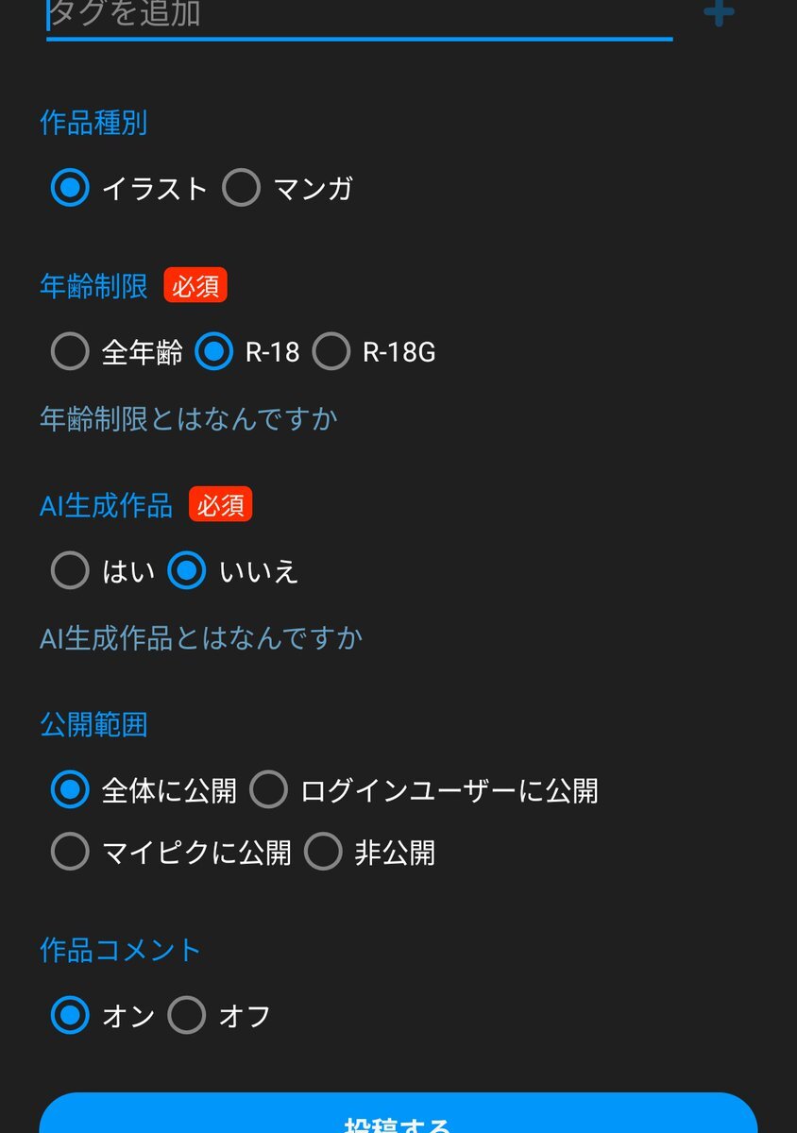
Task: Choose ログインユーザーに公開 visibility option
Action: (x=268, y=789)
